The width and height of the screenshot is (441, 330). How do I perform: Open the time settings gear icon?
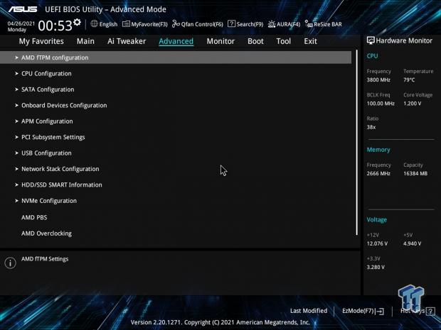(x=77, y=22)
